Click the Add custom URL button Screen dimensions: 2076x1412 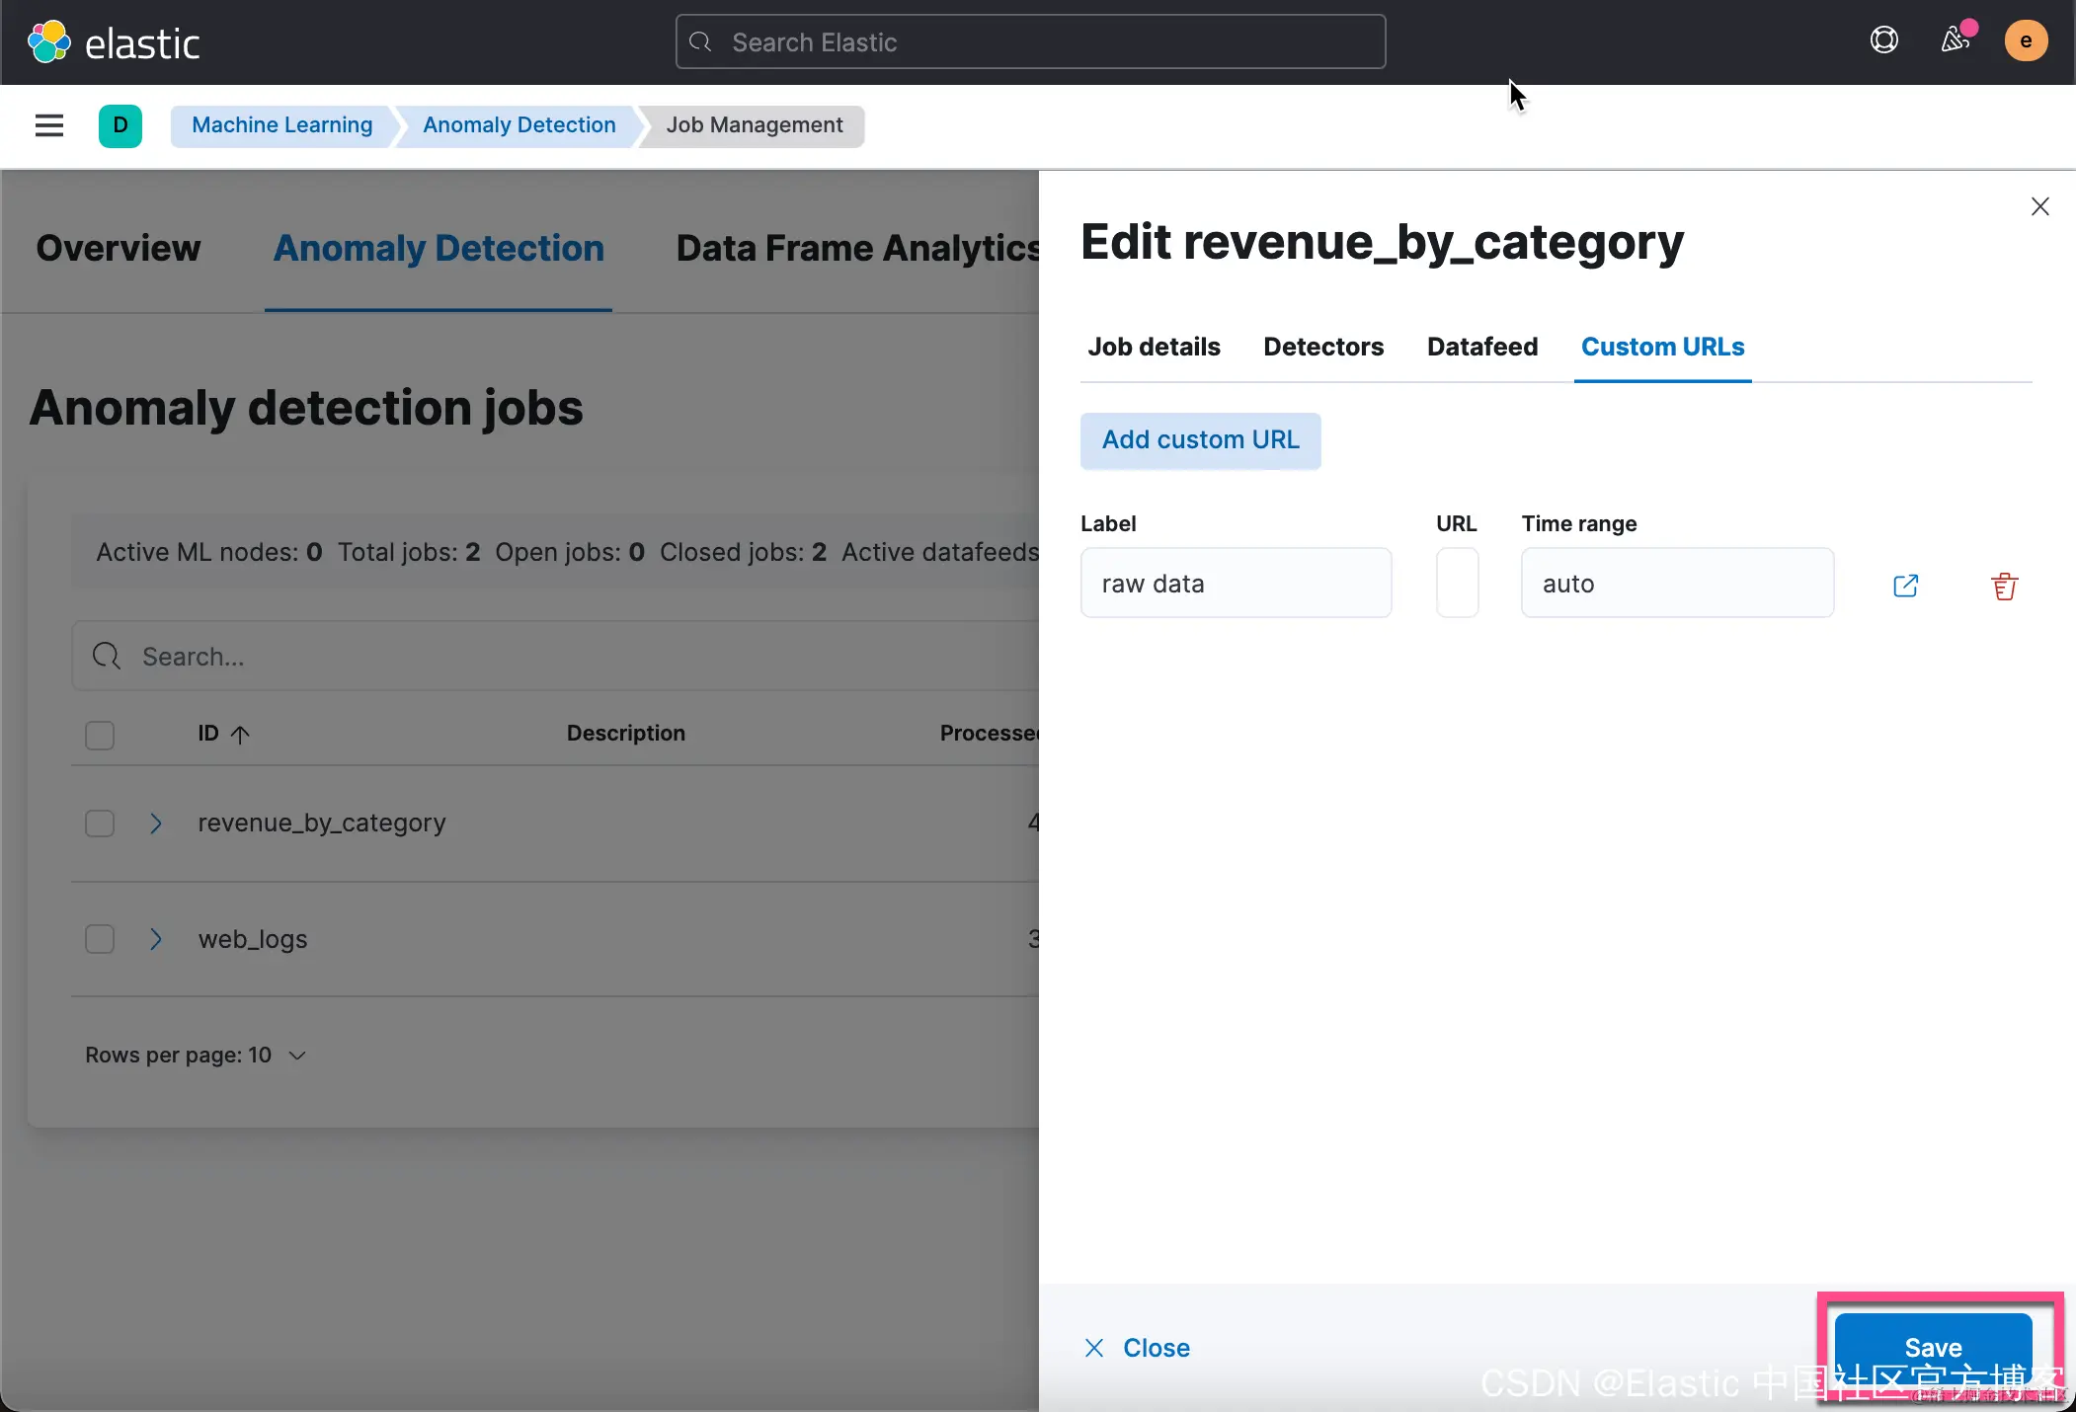pyautogui.click(x=1200, y=440)
